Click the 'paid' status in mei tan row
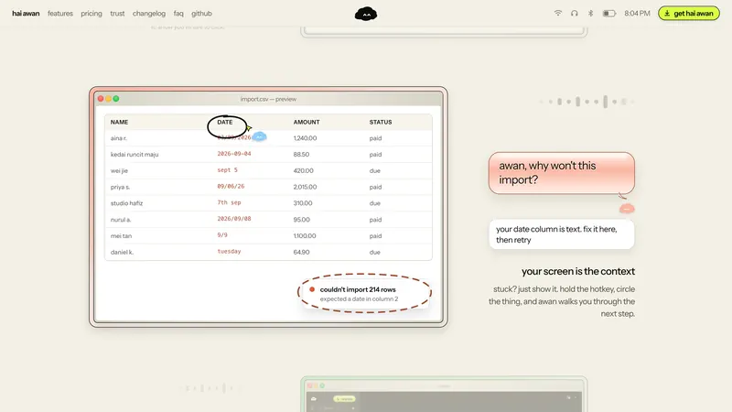Viewport: 732px width, 412px height. 375,236
